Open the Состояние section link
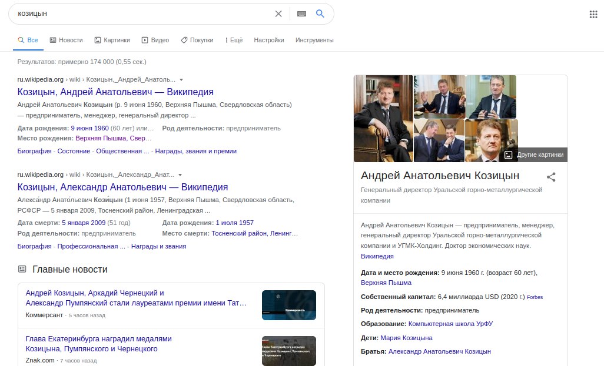Viewport: 604px width, 366px height. coord(74,151)
